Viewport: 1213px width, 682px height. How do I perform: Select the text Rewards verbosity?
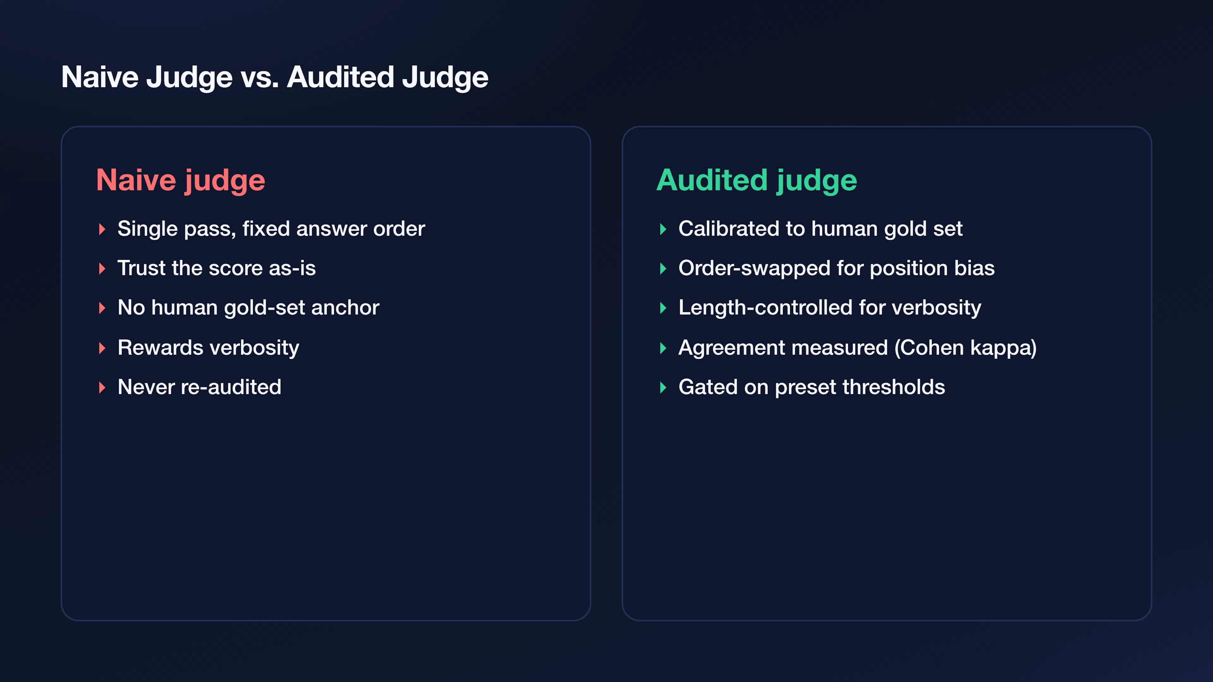pyautogui.click(x=208, y=348)
